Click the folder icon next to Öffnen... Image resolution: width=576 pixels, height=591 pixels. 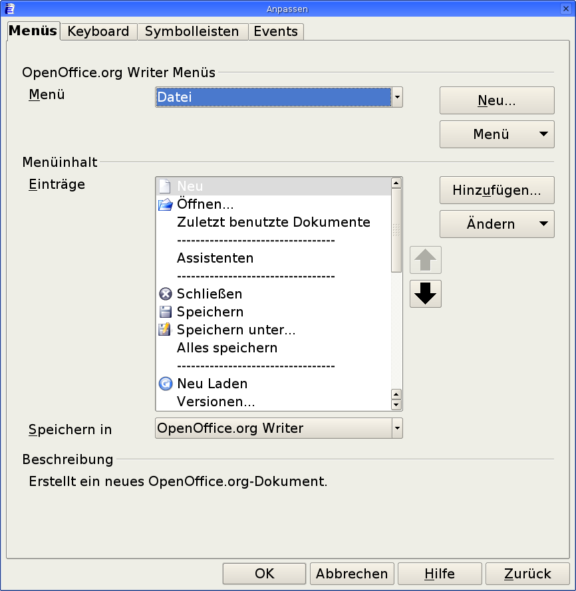165,204
